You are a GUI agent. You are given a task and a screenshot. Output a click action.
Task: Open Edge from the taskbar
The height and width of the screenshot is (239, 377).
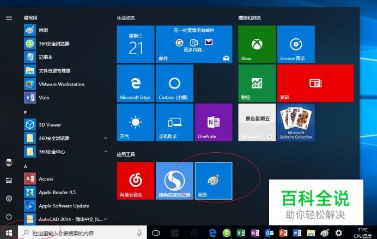[212, 233]
